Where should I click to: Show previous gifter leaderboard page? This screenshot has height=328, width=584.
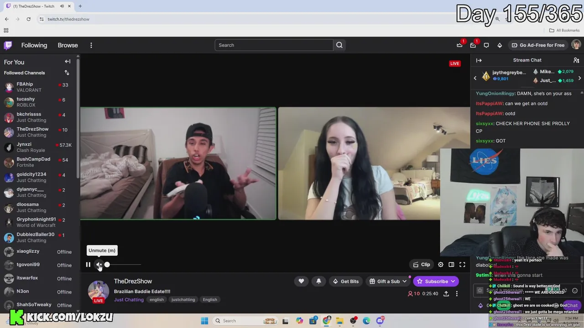[x=475, y=78]
